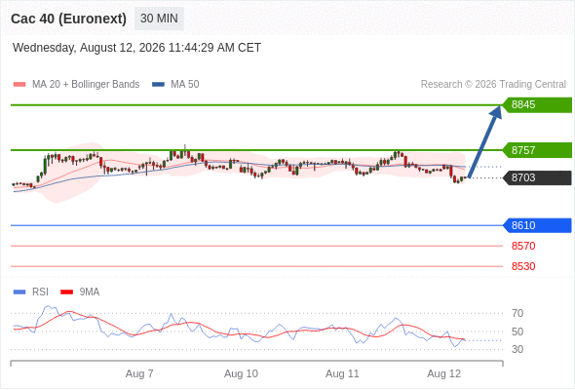Click the blue MA 50 legend swatch

tap(158, 85)
